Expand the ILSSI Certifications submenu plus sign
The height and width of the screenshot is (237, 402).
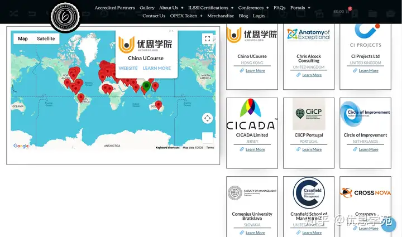[x=232, y=8]
